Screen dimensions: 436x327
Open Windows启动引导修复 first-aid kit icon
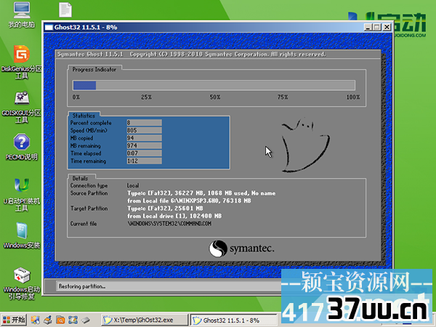pos(21,283)
